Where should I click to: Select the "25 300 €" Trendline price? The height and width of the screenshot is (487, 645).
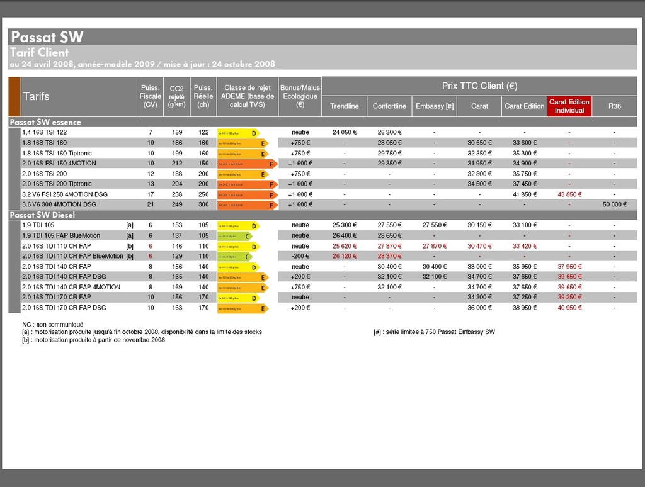tap(345, 225)
